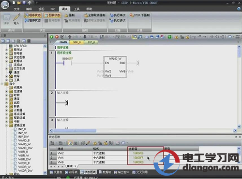The image size is (242, 179).
Task: Toggle 图表状态 chart status button
Action: coord(52,15)
